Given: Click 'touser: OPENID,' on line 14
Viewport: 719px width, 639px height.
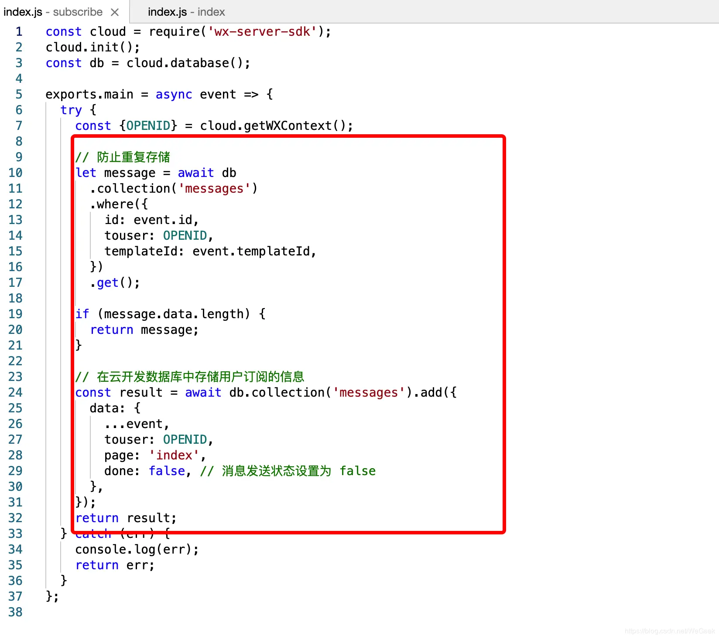Looking at the screenshot, I should coord(159,236).
